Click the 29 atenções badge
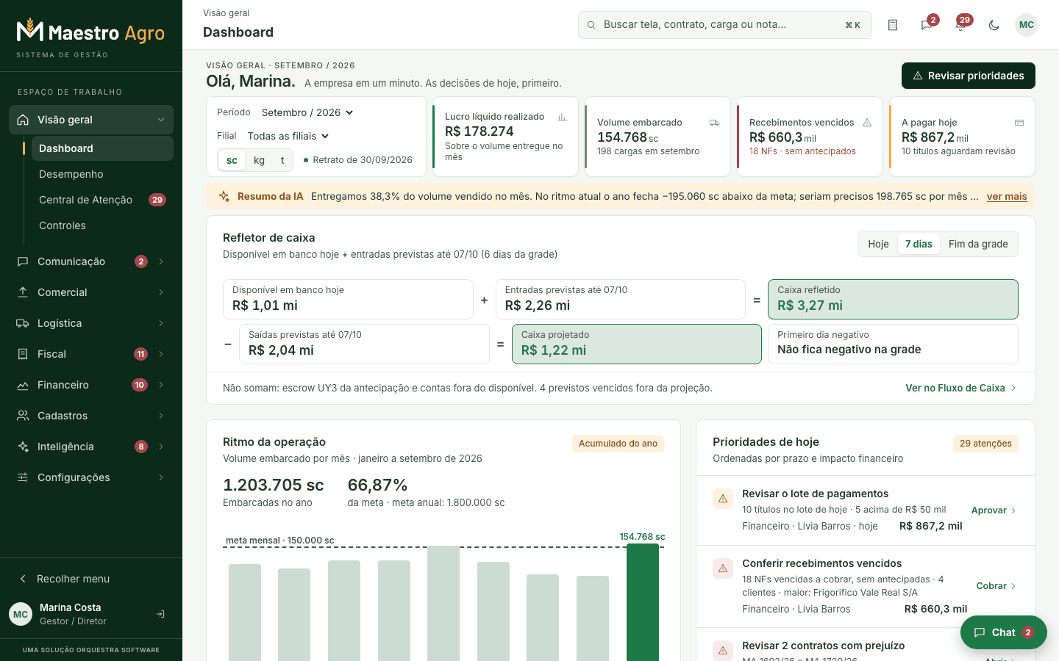This screenshot has height=661, width=1059. tap(985, 444)
